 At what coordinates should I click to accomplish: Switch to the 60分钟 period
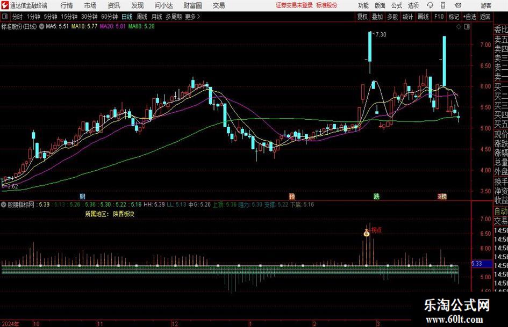click(110, 17)
